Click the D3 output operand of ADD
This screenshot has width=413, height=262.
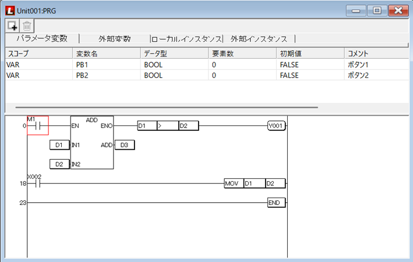coord(124,145)
